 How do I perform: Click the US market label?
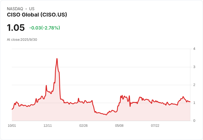coord(32,9)
